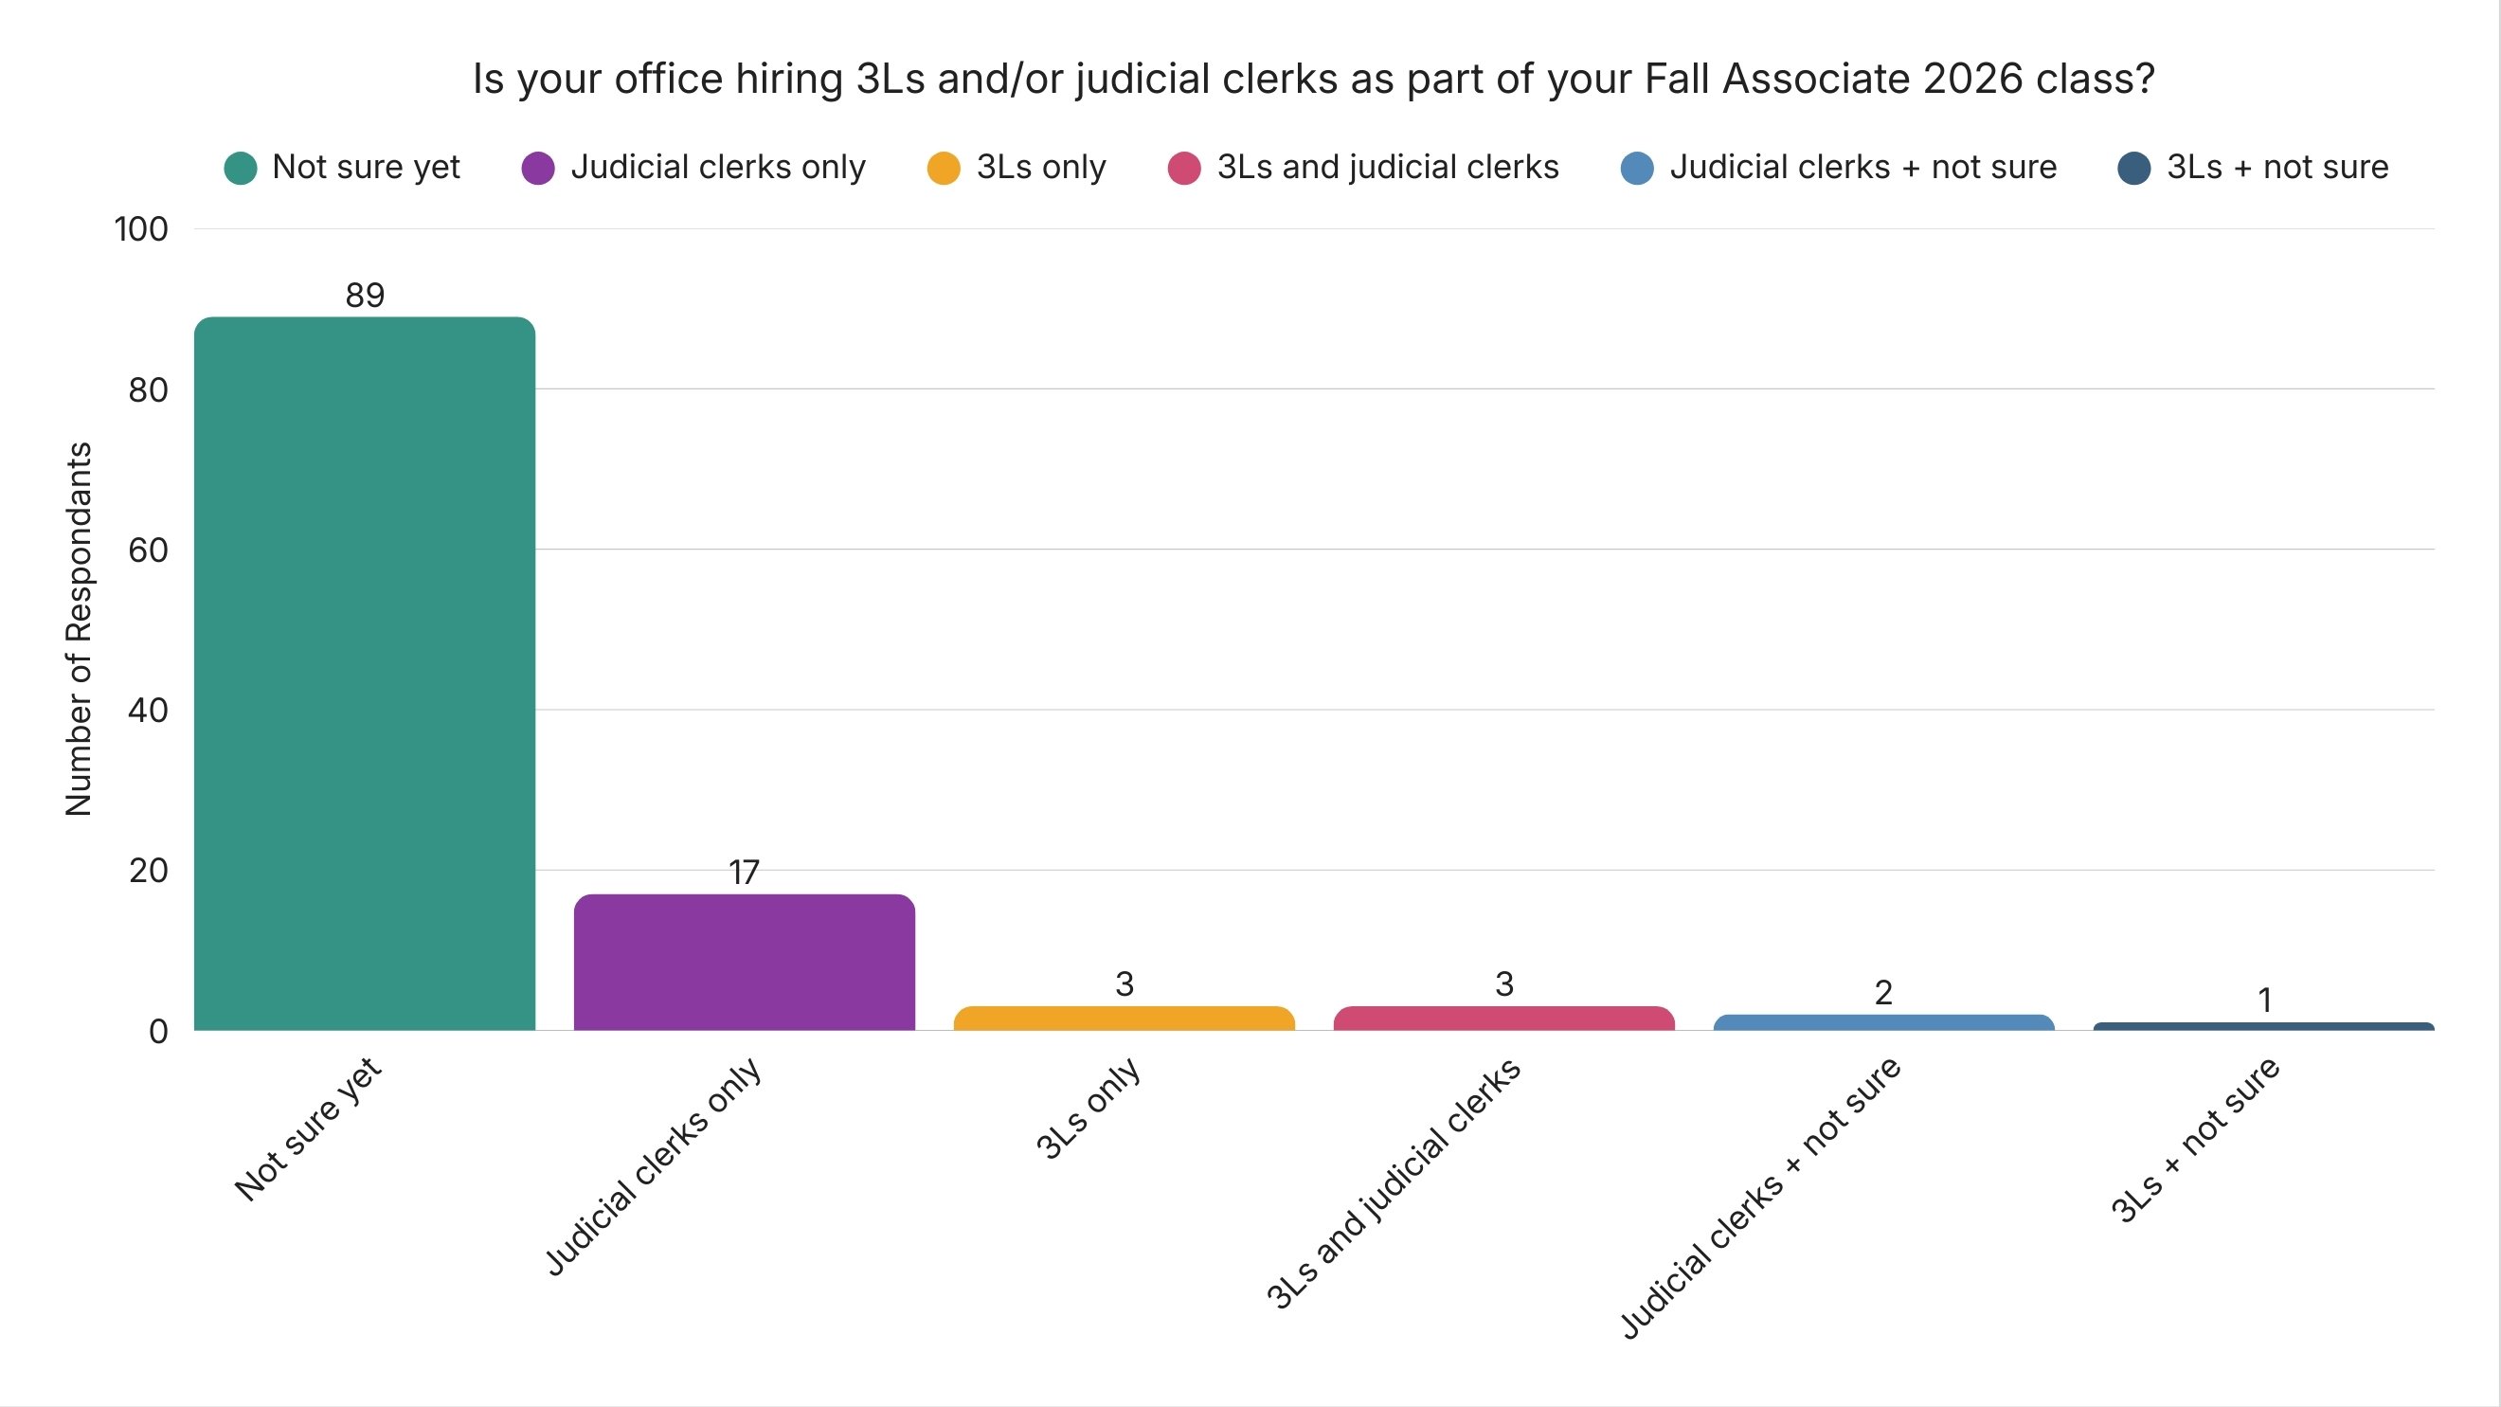This screenshot has width=2501, height=1407.
Task: Click the 'Number of Respondants' y-axis label
Action: coord(79,629)
